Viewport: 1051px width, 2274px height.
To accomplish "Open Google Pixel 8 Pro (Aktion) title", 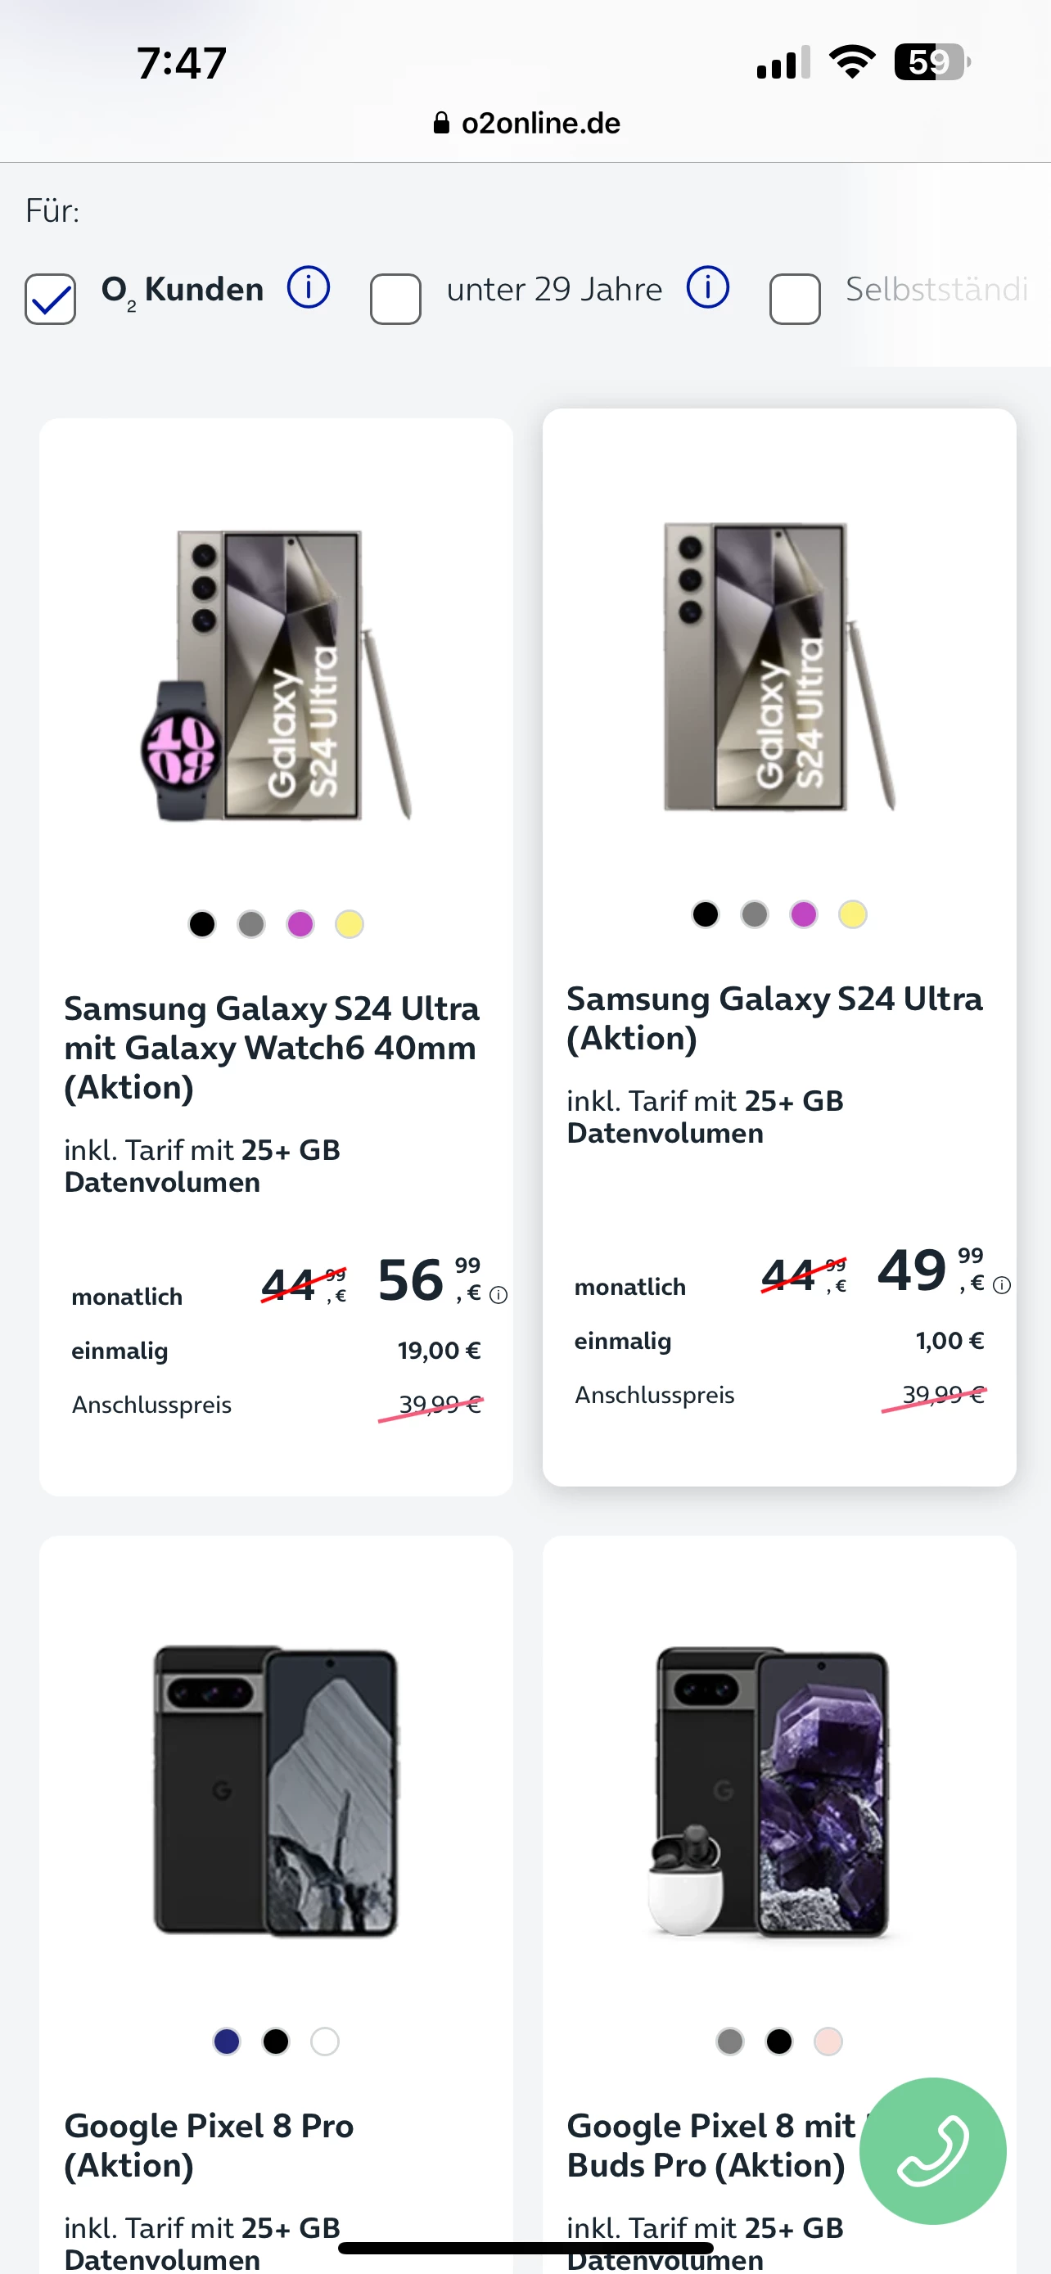I will point(210,2144).
